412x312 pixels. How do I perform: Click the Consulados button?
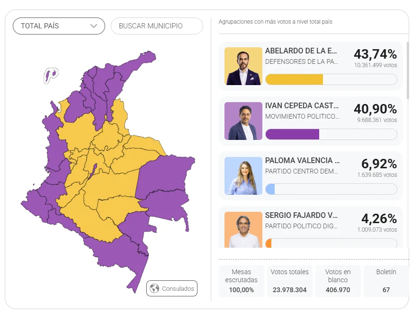coord(172,288)
